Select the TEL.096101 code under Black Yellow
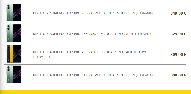This screenshot has width=191, height=94. (42, 57)
